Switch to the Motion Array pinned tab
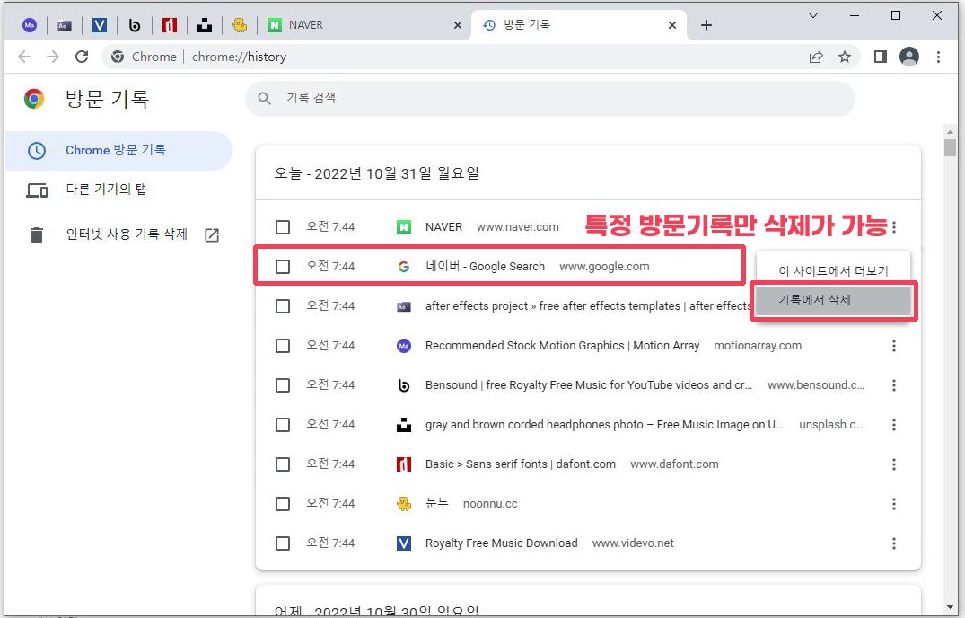The image size is (965, 618). click(x=30, y=25)
